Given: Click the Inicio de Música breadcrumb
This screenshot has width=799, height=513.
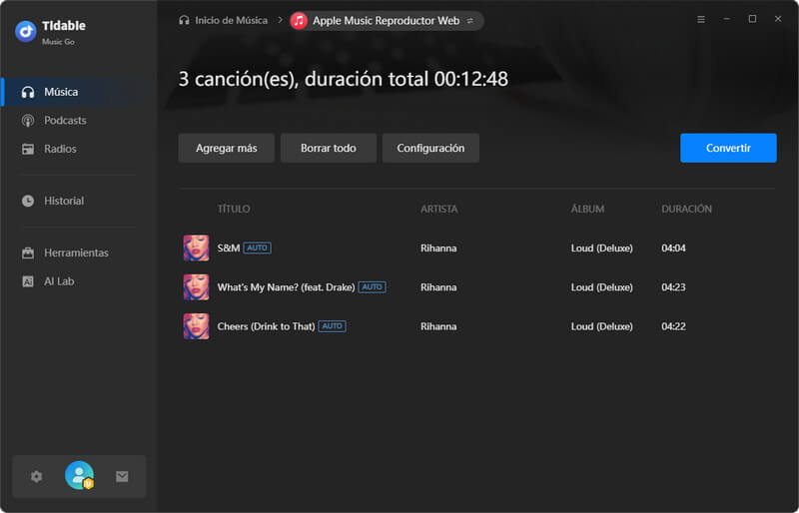Looking at the screenshot, I should pos(223,20).
